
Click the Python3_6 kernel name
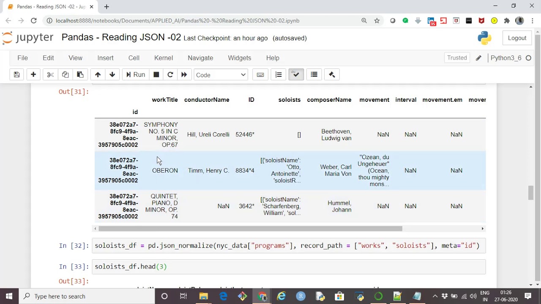tap(506, 58)
